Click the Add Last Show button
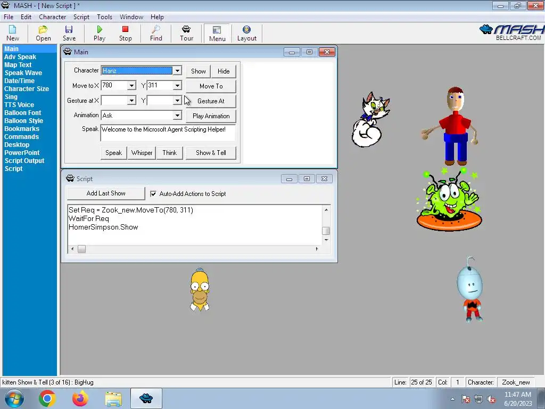Screen dimensions: 545x409 106,193
